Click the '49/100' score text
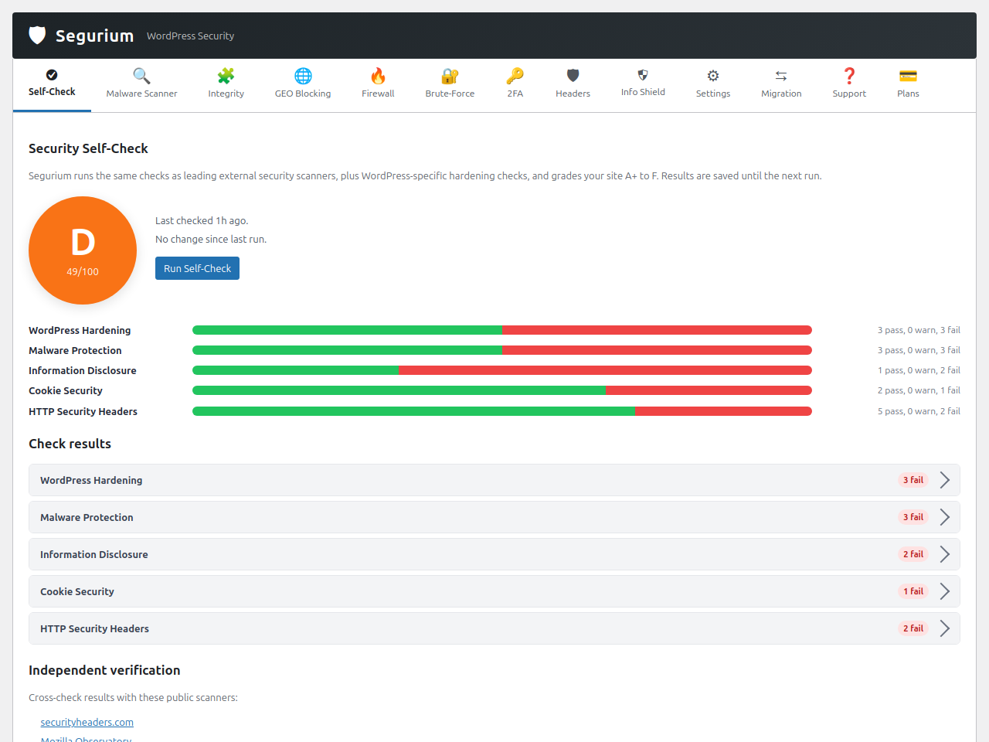The height and width of the screenshot is (742, 989). [83, 272]
